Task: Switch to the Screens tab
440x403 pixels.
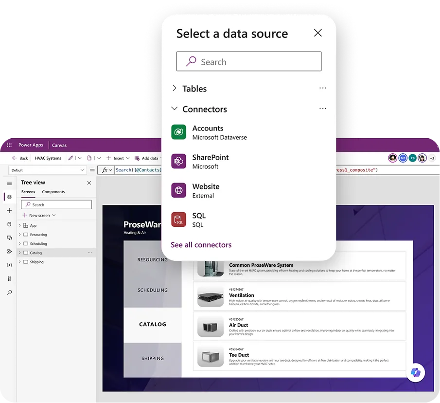Action: 28,192
